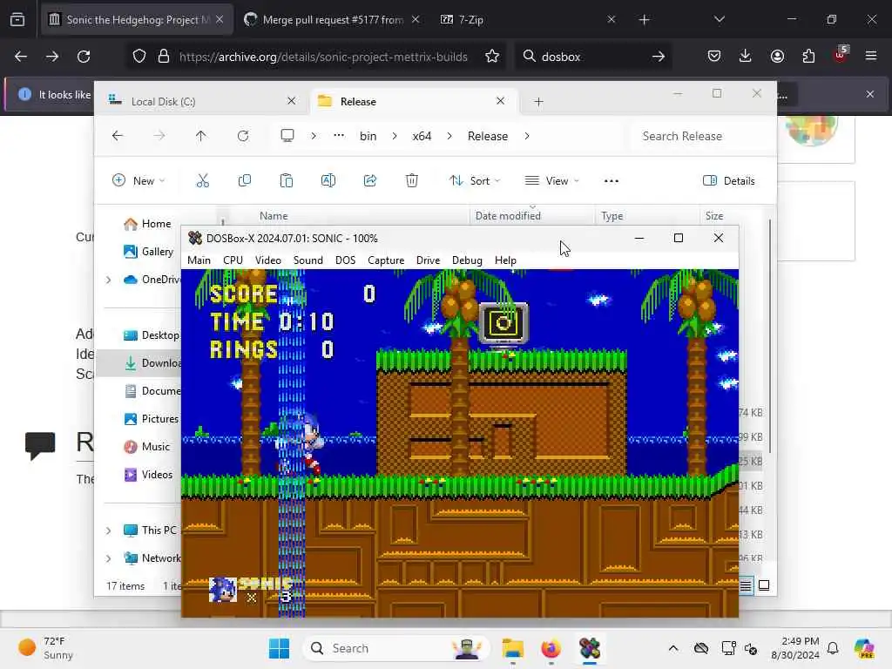
Task: Expand chevron after x64 in breadcrumb
Action: click(449, 136)
